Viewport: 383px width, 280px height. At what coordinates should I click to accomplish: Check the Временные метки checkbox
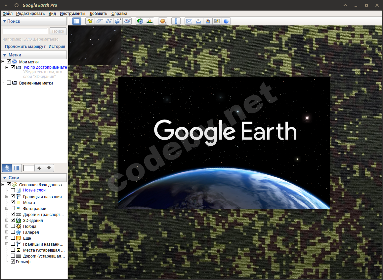(x=9, y=83)
